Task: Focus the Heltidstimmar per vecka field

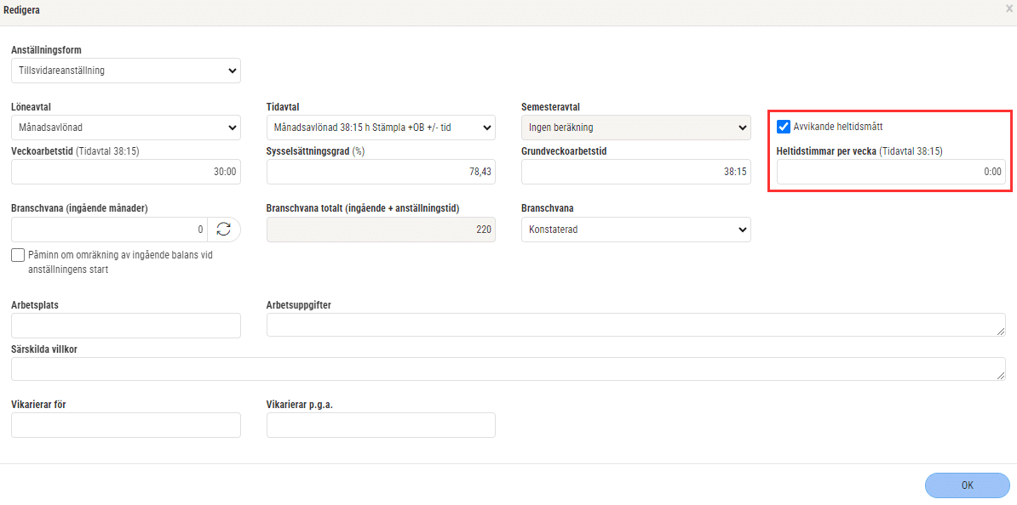Action: pos(891,173)
